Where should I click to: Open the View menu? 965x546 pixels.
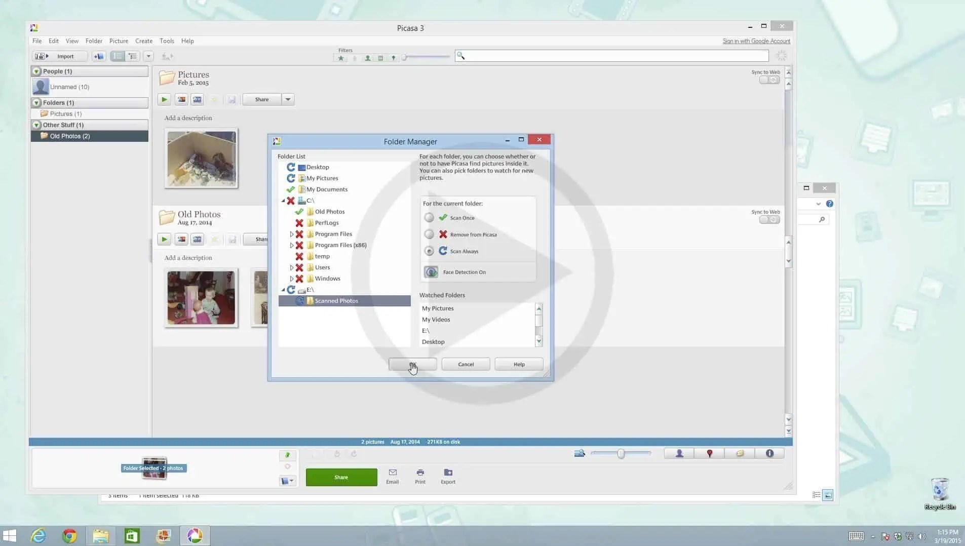[x=72, y=41]
